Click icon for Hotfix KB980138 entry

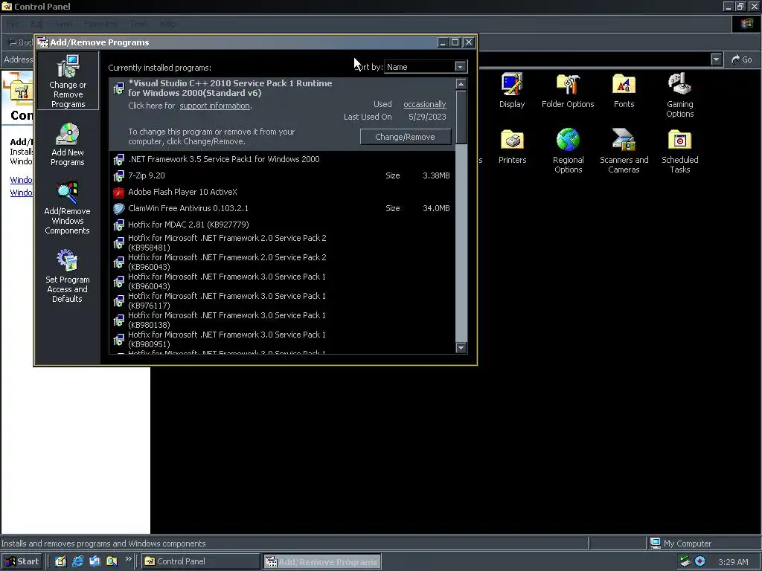click(x=118, y=320)
